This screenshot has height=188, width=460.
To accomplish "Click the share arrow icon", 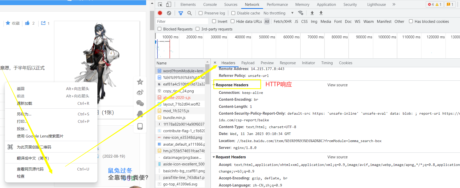I will pos(43,23).
